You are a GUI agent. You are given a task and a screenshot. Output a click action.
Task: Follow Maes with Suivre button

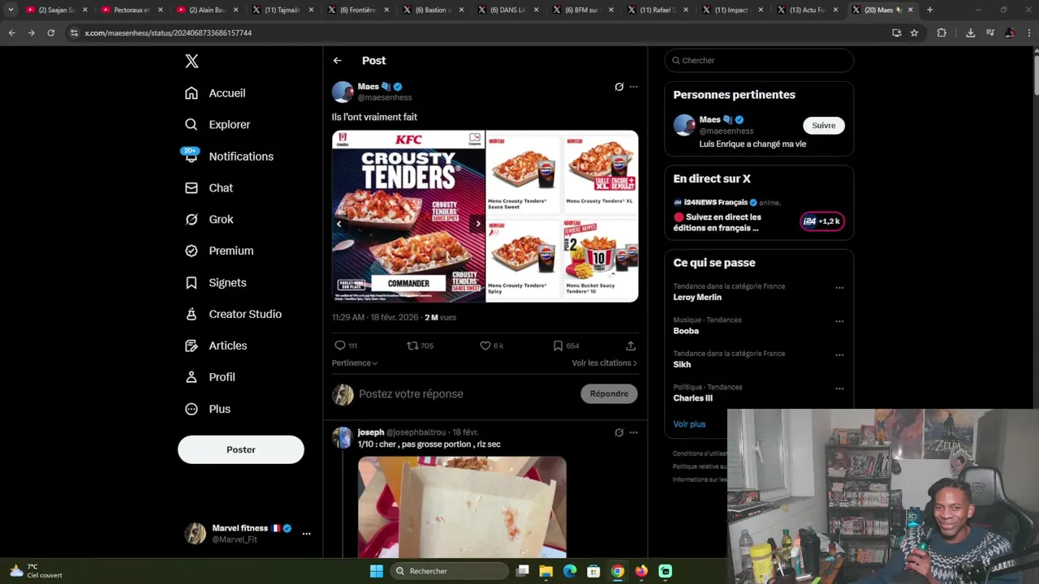(824, 126)
